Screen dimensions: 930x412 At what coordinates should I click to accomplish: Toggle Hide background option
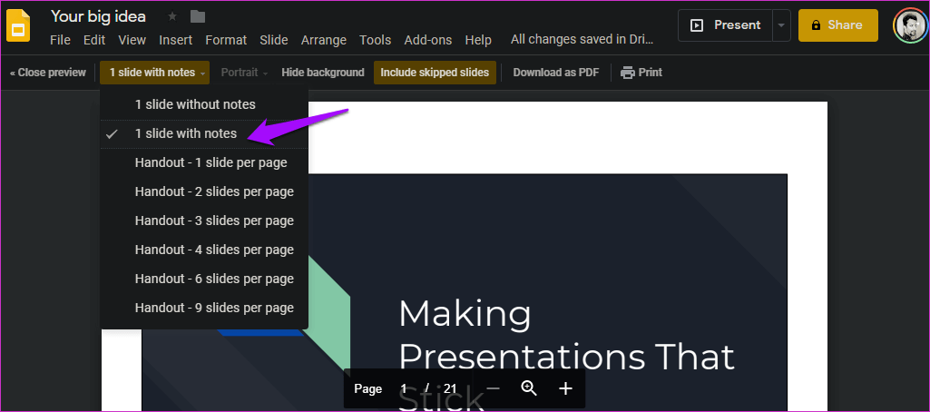coord(323,73)
